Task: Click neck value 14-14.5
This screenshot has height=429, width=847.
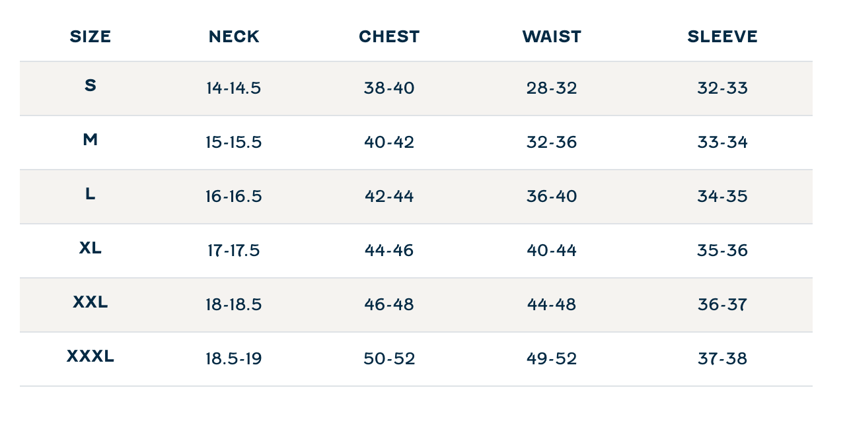Action: point(234,88)
